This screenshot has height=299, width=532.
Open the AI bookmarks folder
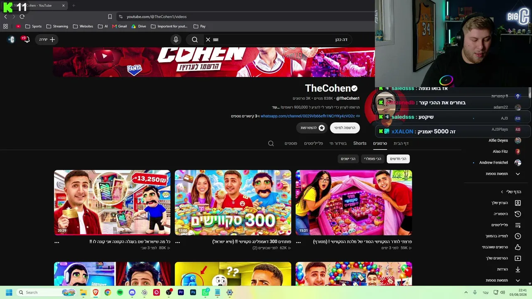103,26
